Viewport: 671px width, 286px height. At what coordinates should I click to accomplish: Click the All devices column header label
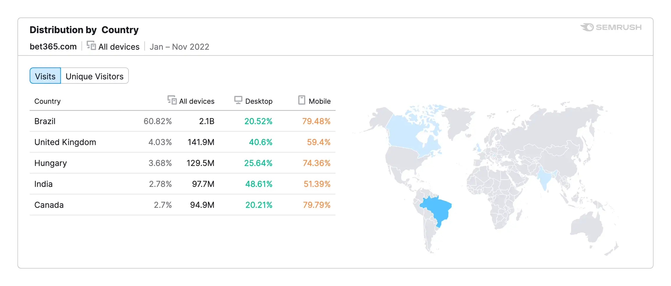197,101
